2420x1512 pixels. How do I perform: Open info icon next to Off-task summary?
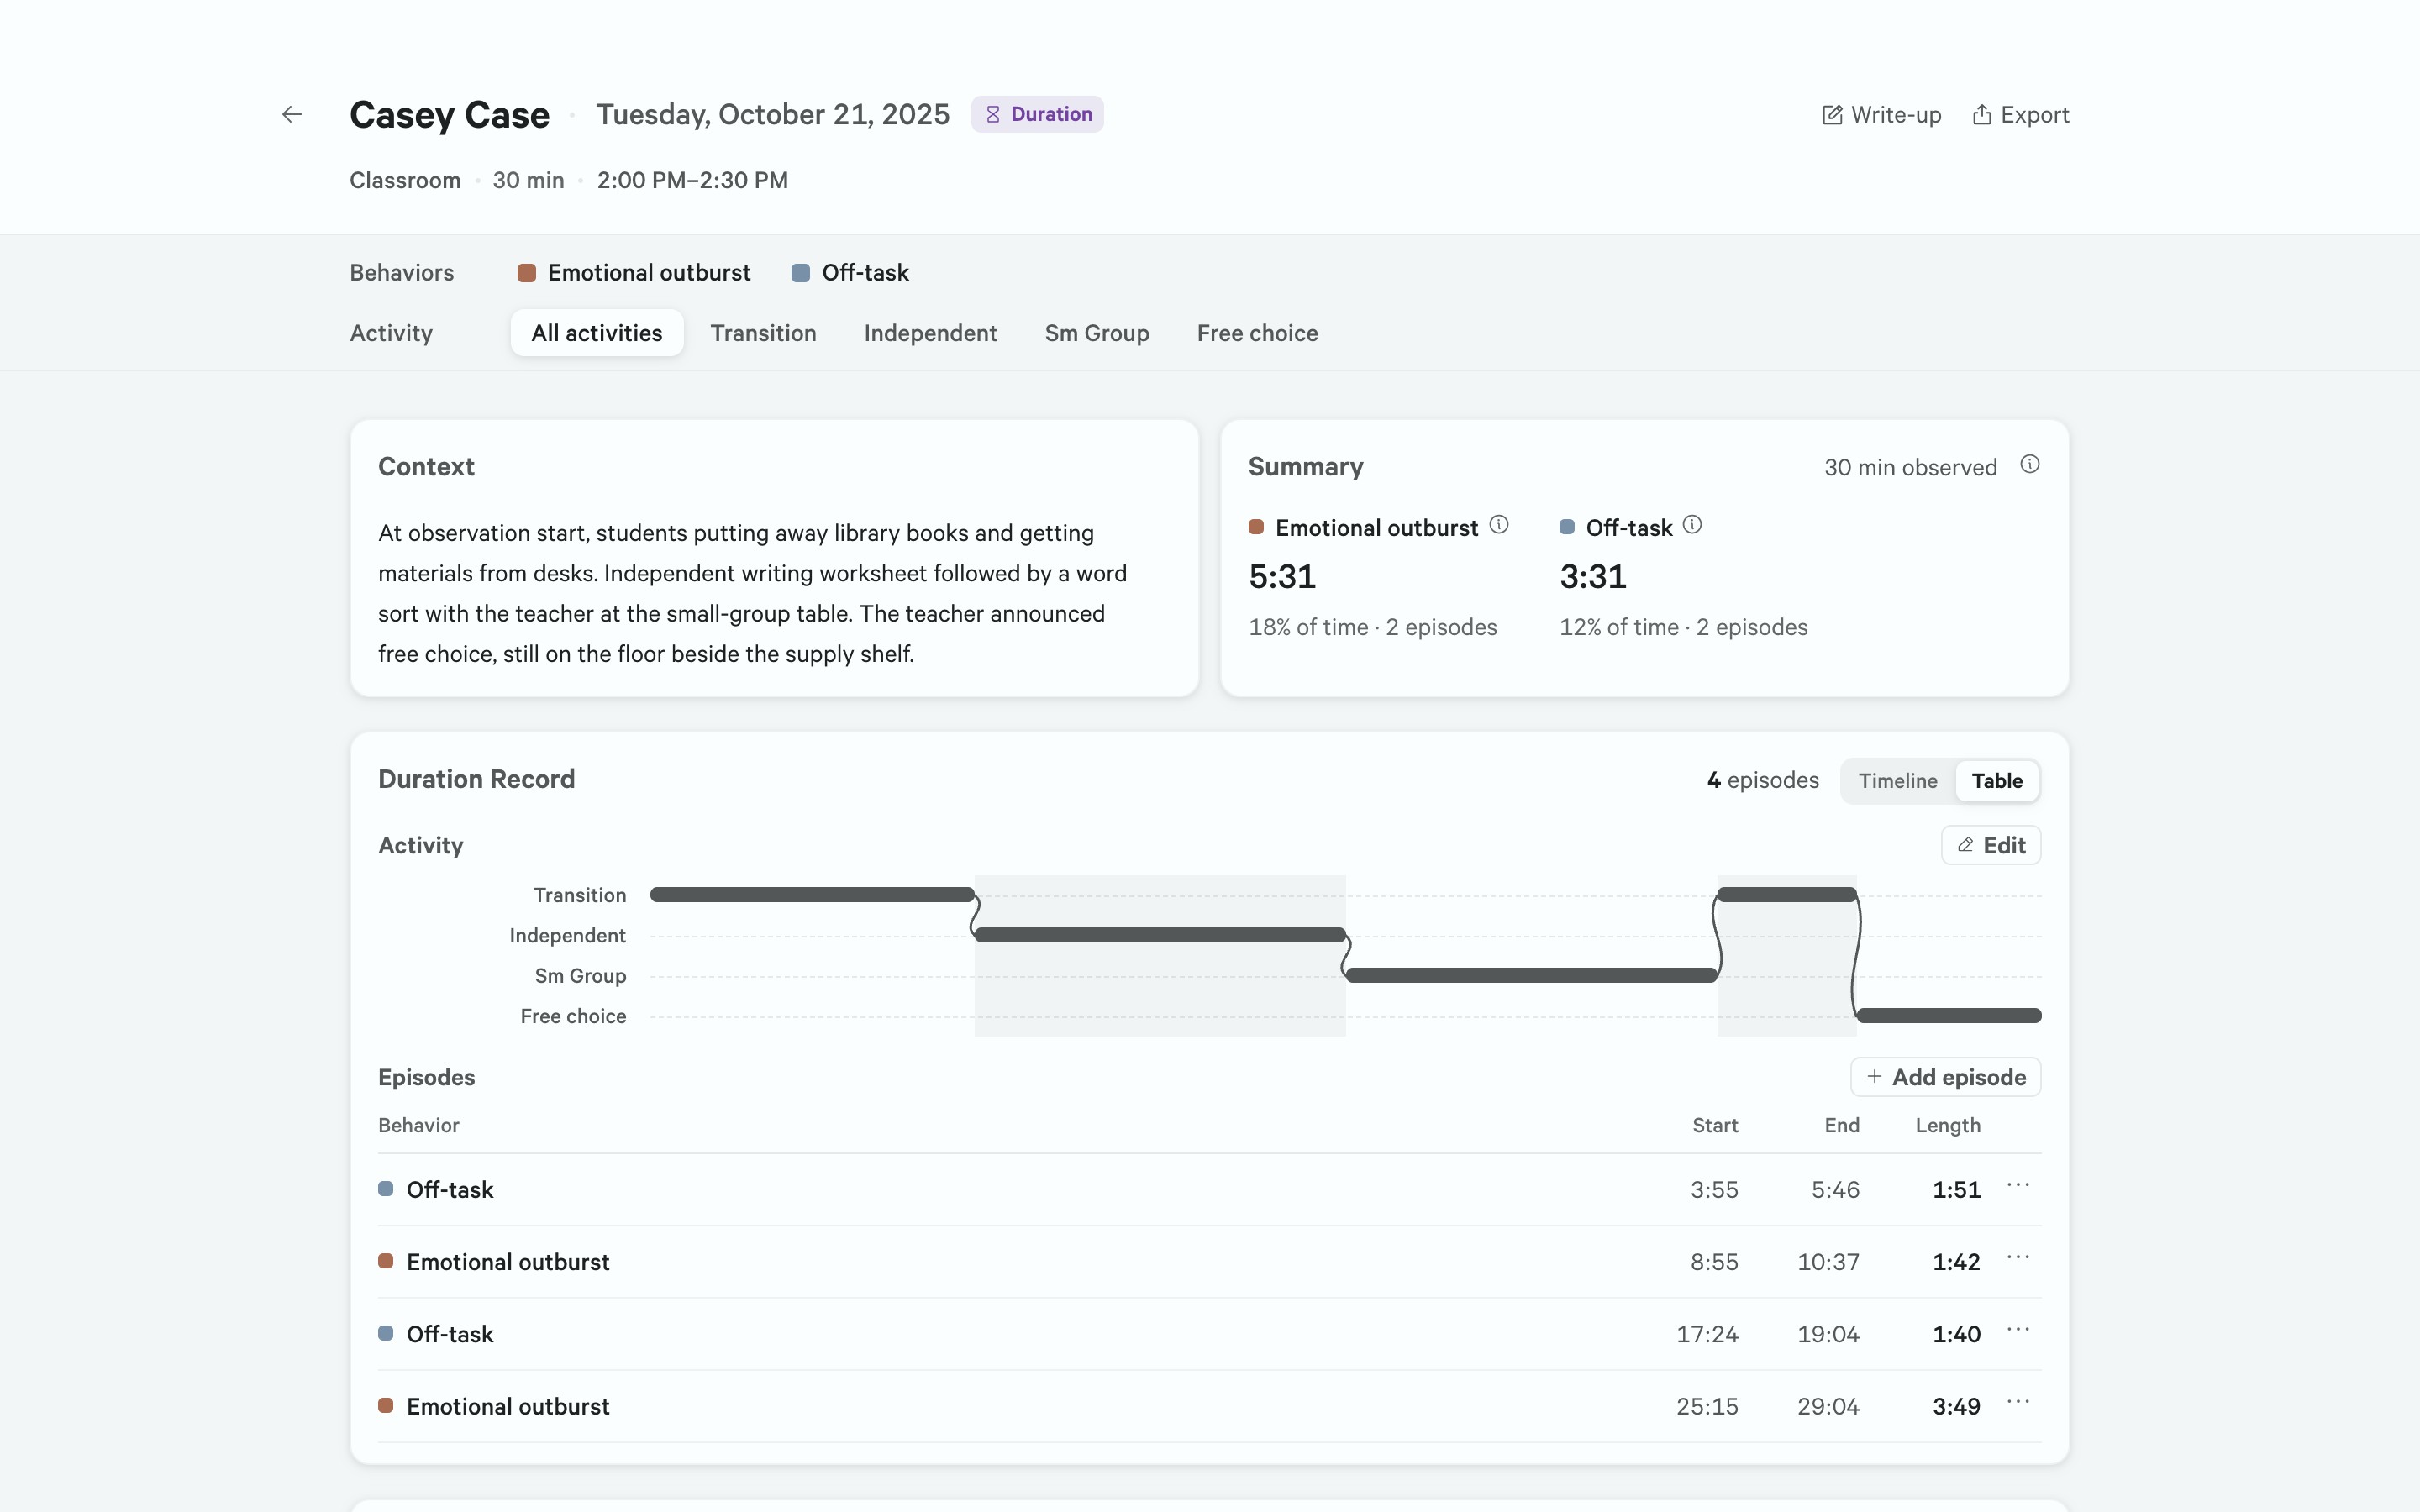pos(1692,525)
